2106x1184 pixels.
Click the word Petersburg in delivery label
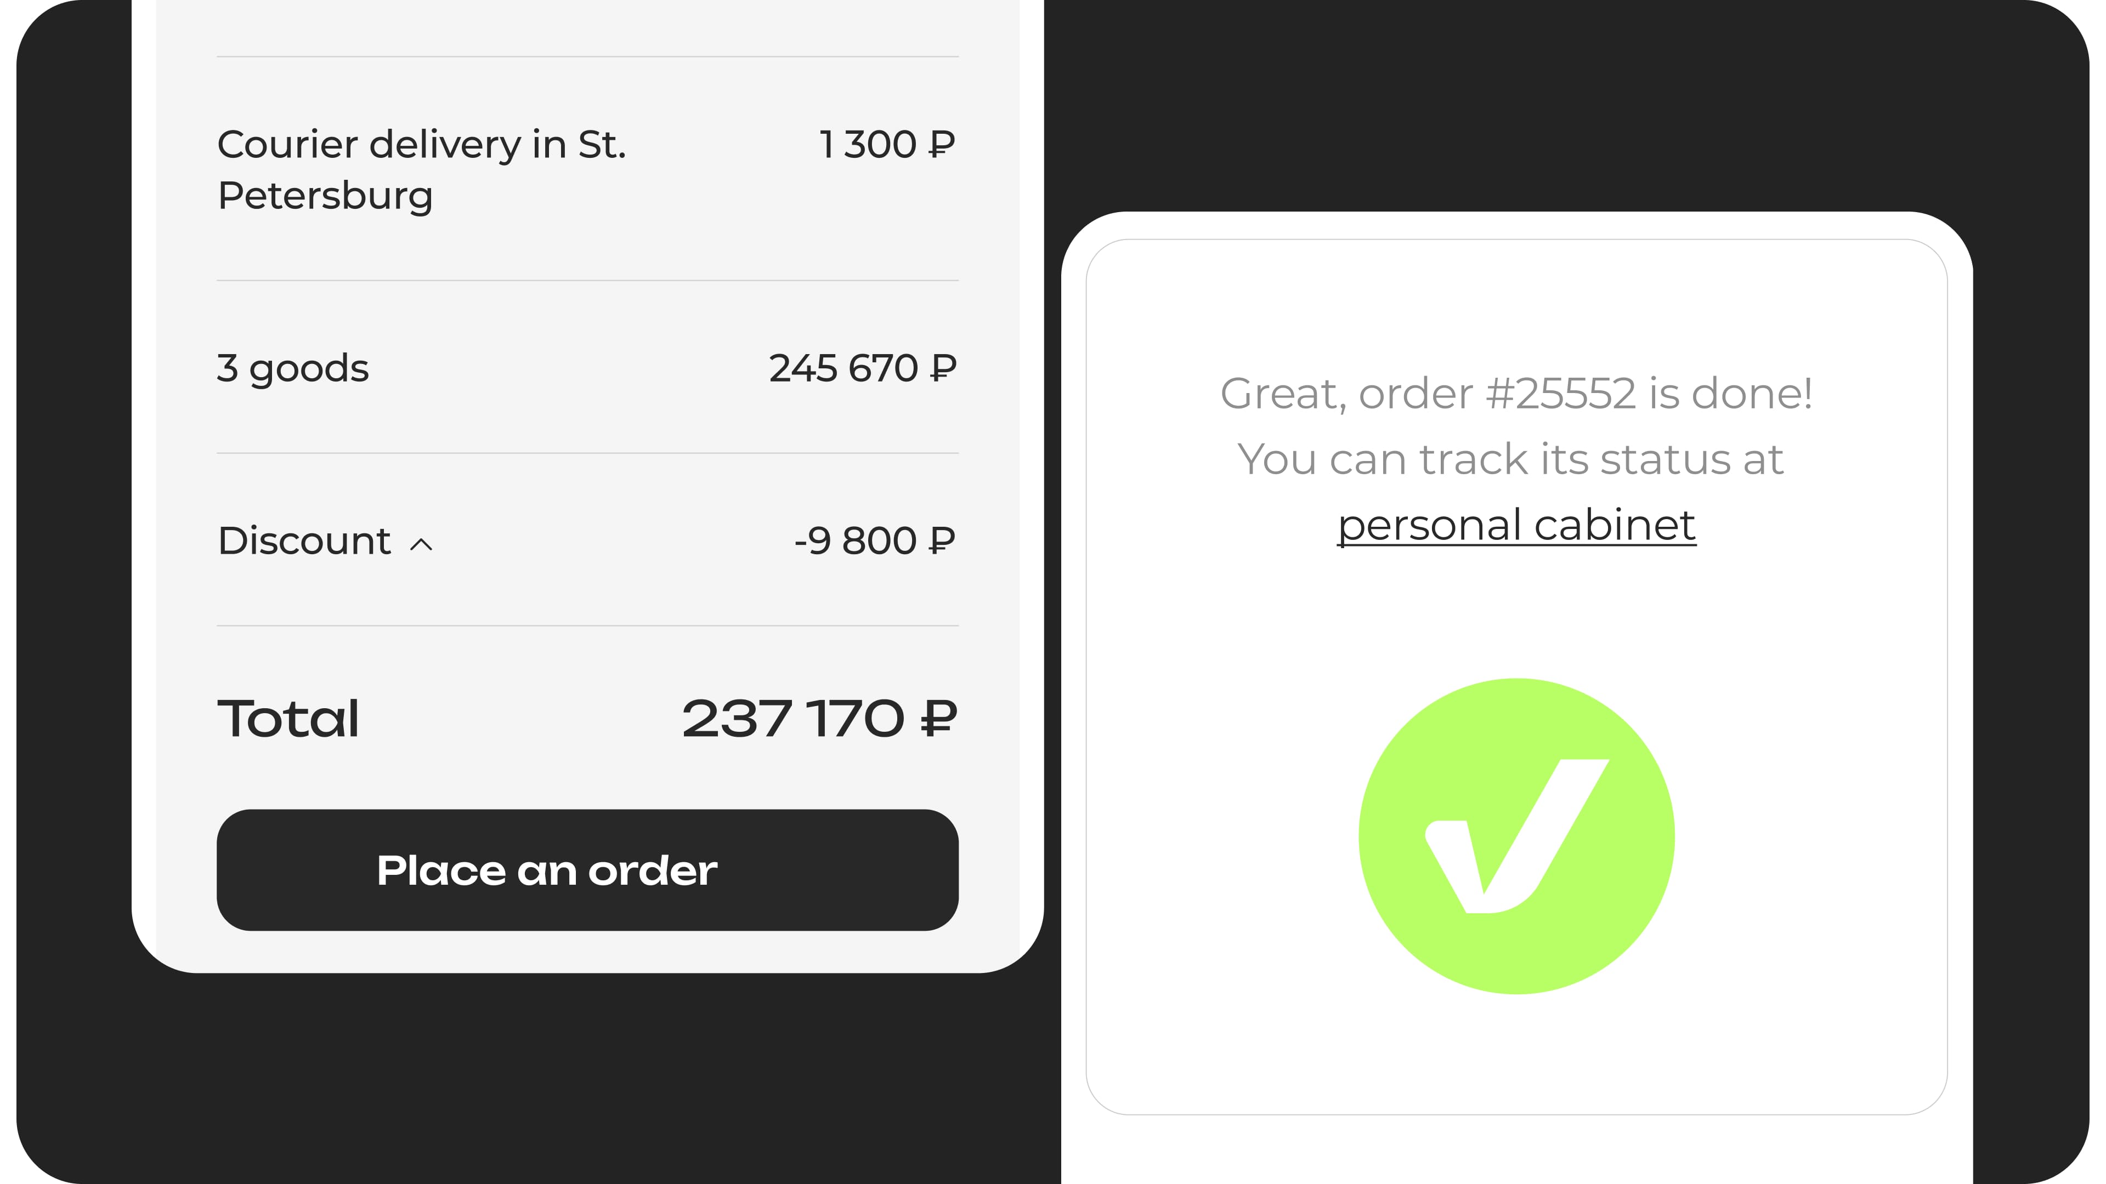325,196
